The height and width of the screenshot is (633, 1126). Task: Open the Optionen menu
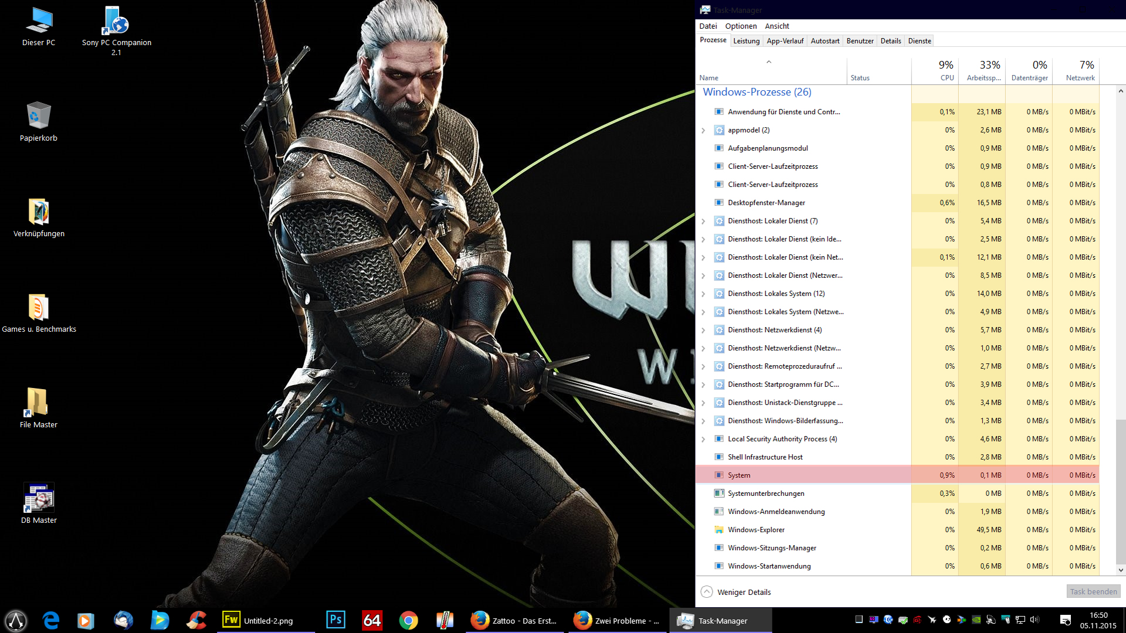[x=741, y=26]
